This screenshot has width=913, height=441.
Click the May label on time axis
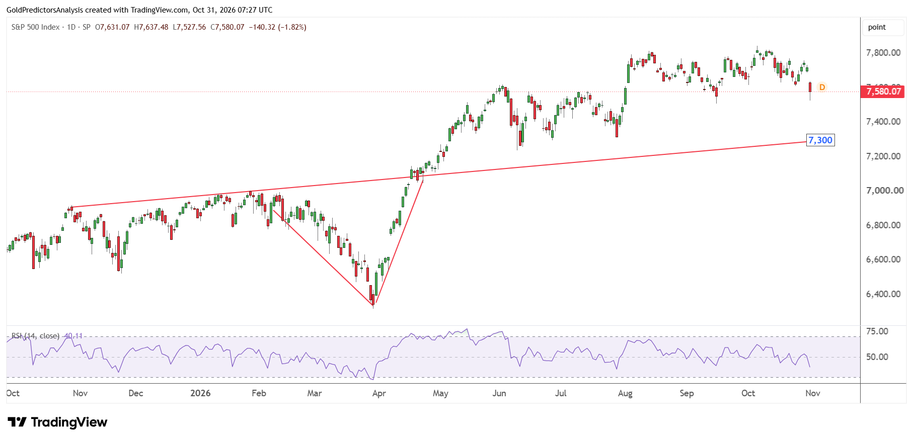[440, 393]
